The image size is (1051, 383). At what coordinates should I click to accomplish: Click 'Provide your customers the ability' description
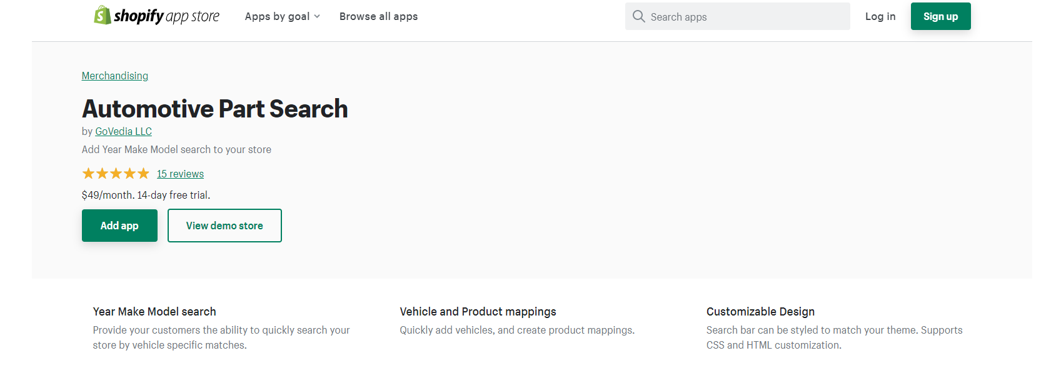click(221, 337)
